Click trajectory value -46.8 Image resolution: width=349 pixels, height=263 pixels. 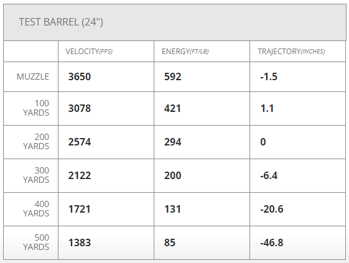(x=272, y=242)
